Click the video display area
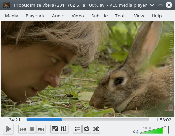 point(88,69)
